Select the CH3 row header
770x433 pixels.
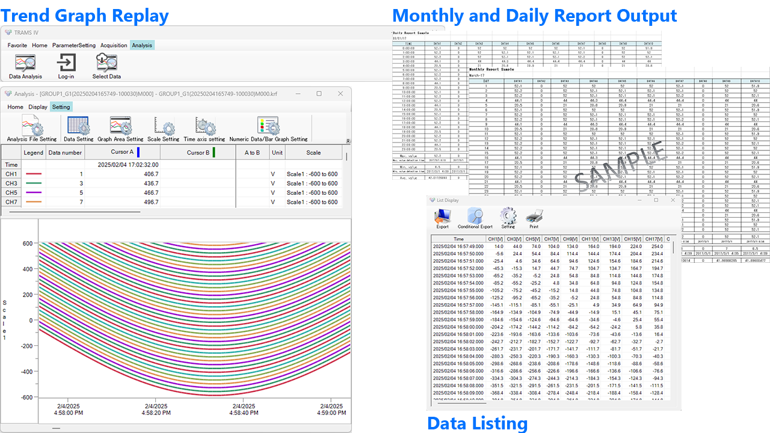coord(11,183)
